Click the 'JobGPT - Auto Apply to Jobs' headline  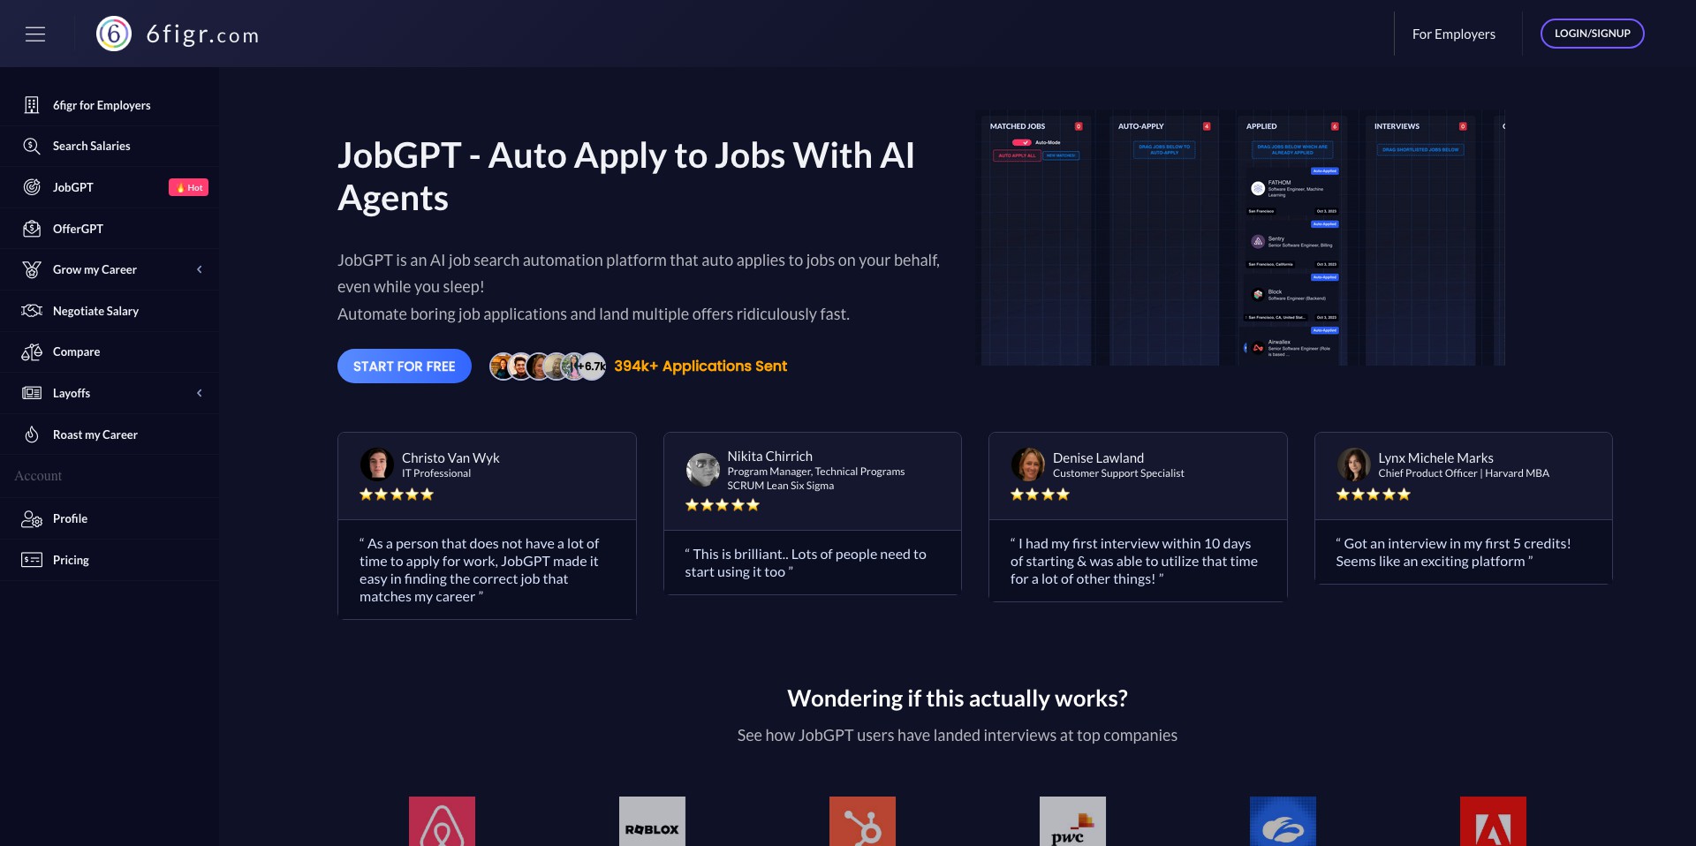click(x=626, y=177)
